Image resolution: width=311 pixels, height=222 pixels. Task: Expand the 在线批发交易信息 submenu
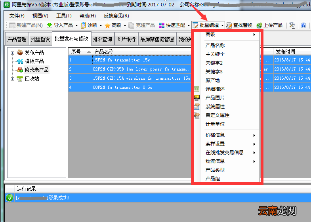[x=254, y=153]
